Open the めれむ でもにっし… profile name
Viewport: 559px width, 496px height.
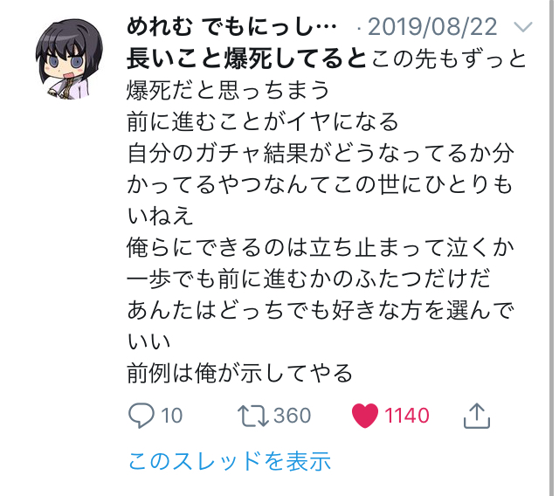coord(231,26)
